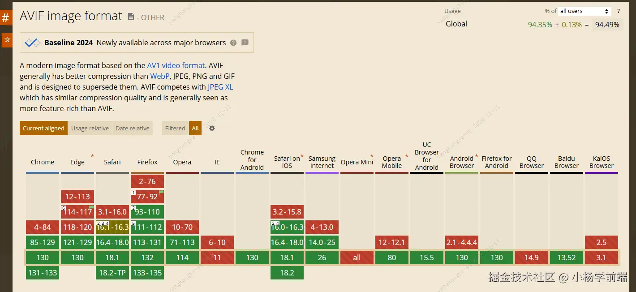Click the Chrome 131-133 version cell
The image size is (636, 292).
click(x=43, y=273)
